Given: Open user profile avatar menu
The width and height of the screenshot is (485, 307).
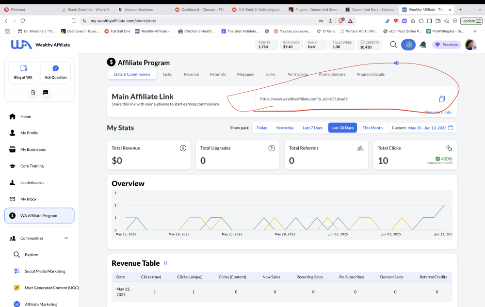Looking at the screenshot, I should click(x=470, y=45).
